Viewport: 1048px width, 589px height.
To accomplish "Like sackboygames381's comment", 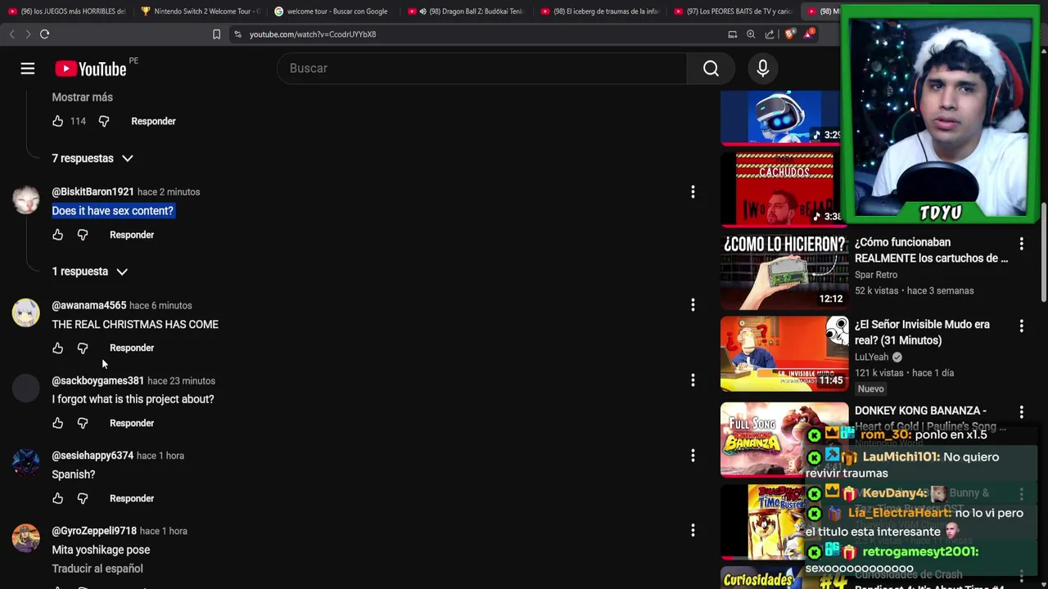I will coord(57,424).
